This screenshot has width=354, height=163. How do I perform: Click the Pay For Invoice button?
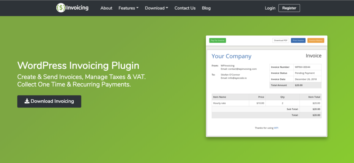pos(217,41)
